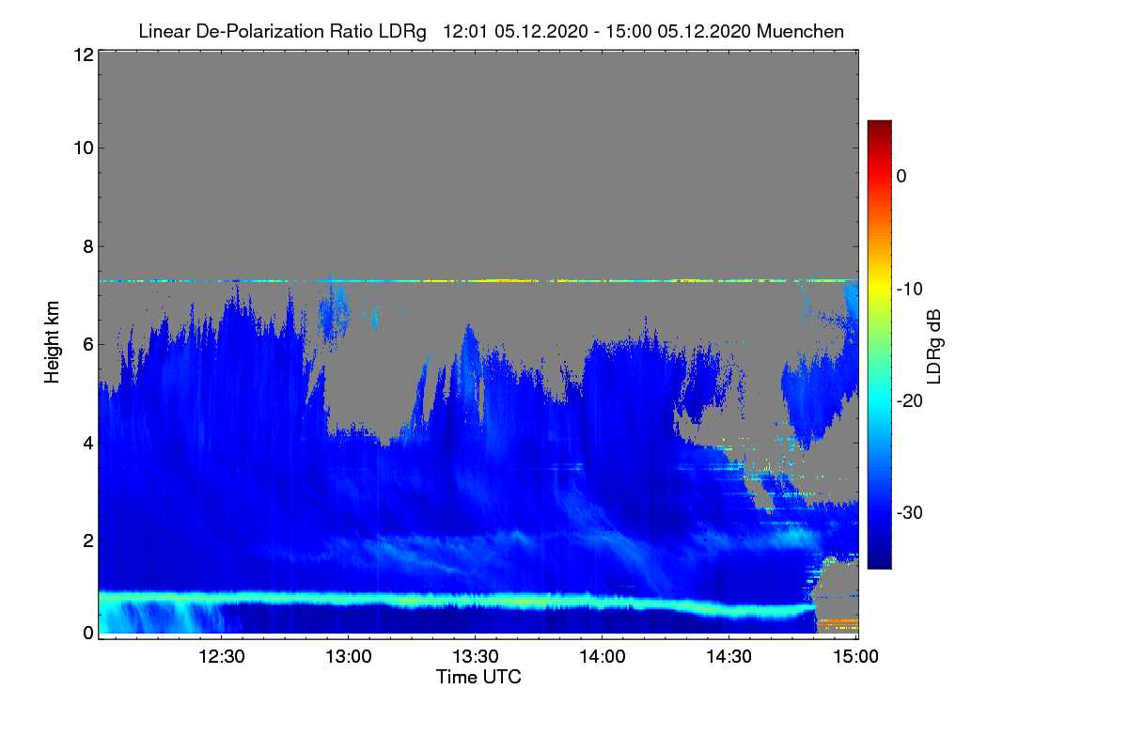Click the yellow horizontal line near 7.3 km
The height and width of the screenshot is (752, 1128).
click(479, 280)
